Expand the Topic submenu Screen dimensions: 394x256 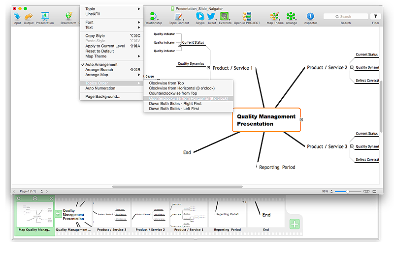(112, 9)
